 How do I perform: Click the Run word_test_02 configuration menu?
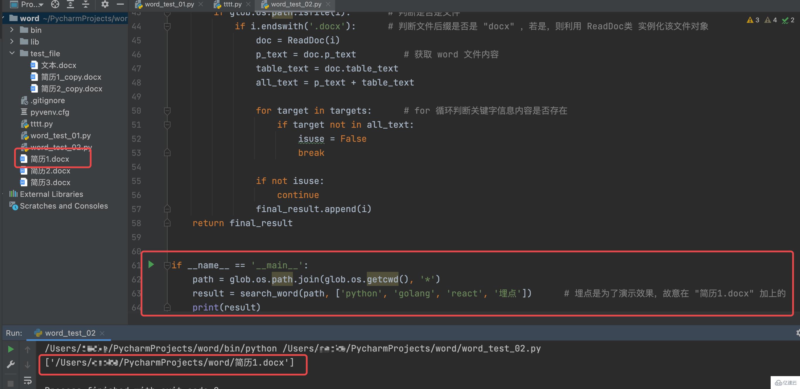(x=66, y=334)
